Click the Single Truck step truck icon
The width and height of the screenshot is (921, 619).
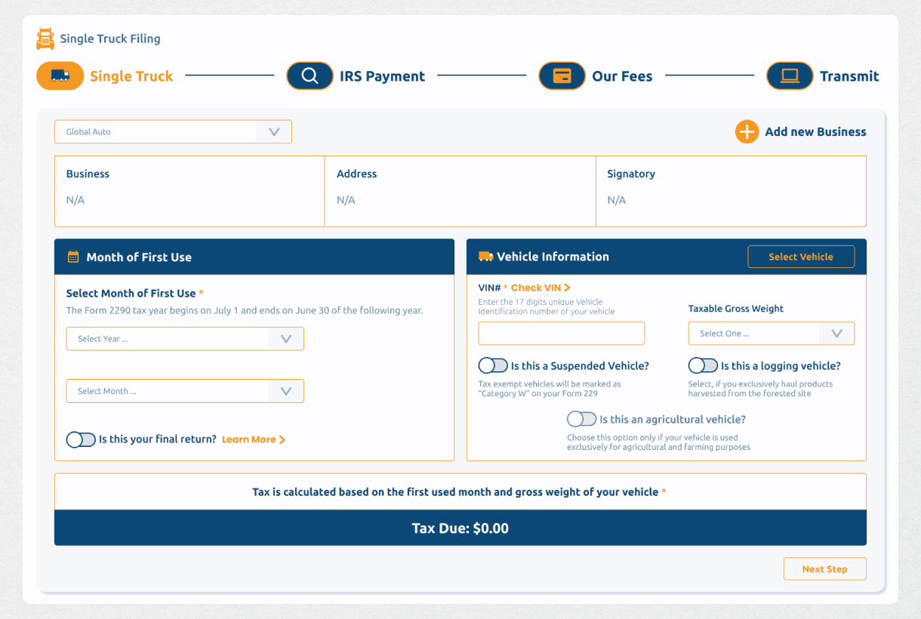click(60, 76)
